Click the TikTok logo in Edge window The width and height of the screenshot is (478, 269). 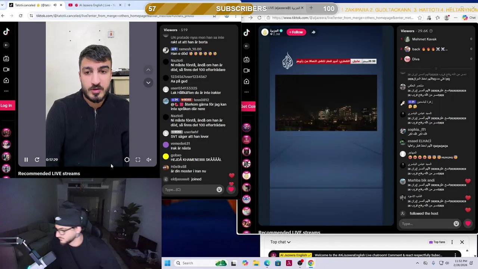tap(246, 33)
